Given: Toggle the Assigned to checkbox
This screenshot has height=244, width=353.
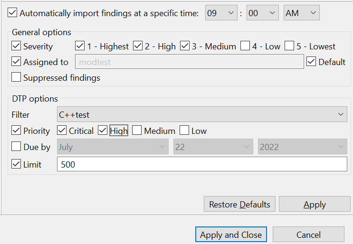Looking at the screenshot, I should pyautogui.click(x=16, y=61).
